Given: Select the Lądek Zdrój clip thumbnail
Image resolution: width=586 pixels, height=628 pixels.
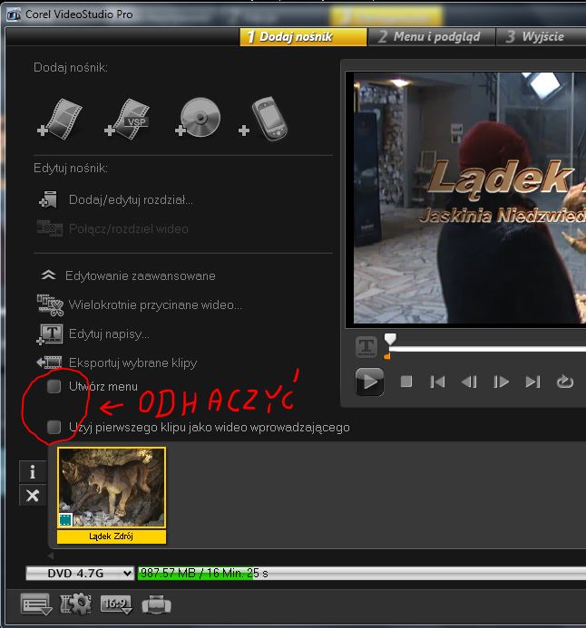Looking at the screenshot, I should 112,489.
